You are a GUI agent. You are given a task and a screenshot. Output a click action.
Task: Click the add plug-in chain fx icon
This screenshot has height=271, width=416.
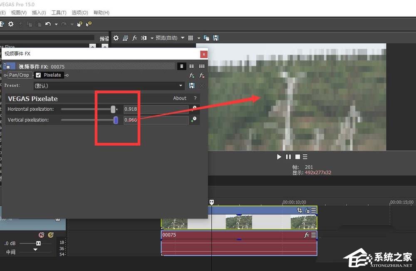point(192,75)
